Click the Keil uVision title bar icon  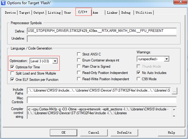(x=3, y=3)
